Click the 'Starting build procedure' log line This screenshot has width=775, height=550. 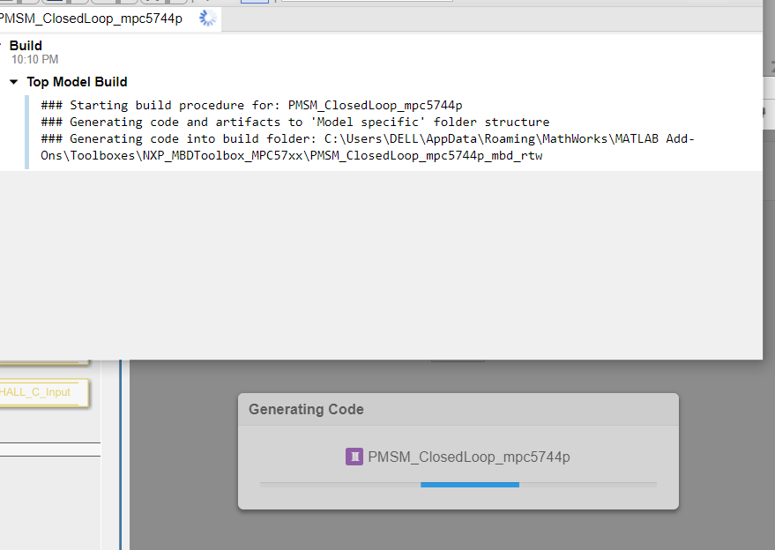pos(251,105)
